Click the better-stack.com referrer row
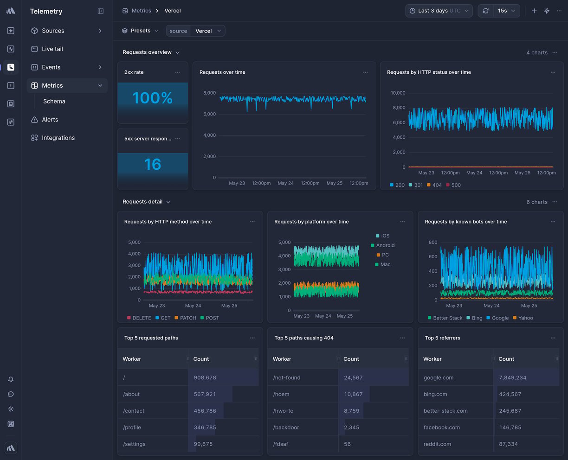This screenshot has height=460, width=568. (489, 411)
